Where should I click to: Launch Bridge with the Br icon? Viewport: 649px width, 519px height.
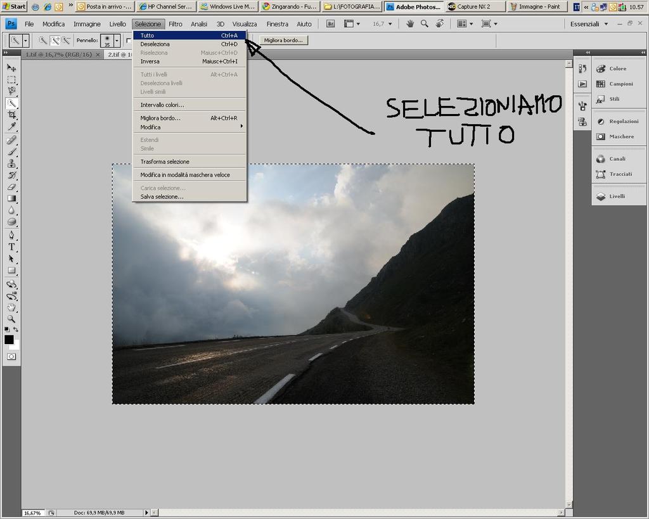tap(331, 23)
